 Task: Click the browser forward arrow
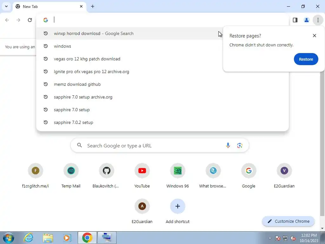pyautogui.click(x=18, y=20)
